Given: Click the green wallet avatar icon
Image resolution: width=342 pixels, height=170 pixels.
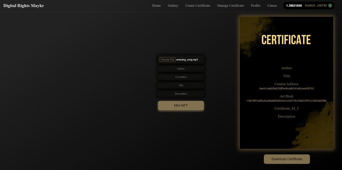Looking at the screenshot, I should [330, 6].
